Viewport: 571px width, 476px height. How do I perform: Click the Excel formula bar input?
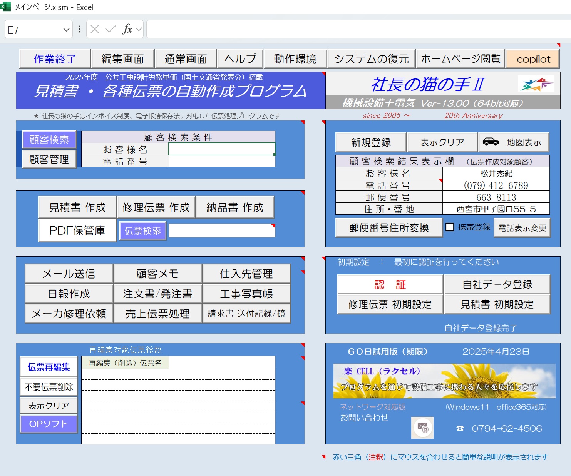coord(358,29)
